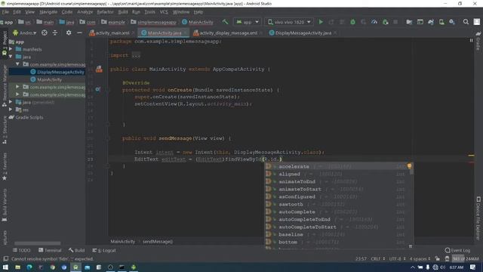Open Search Everywhere magnifier icon
This screenshot has height=272, width=483.
tap(466, 22)
